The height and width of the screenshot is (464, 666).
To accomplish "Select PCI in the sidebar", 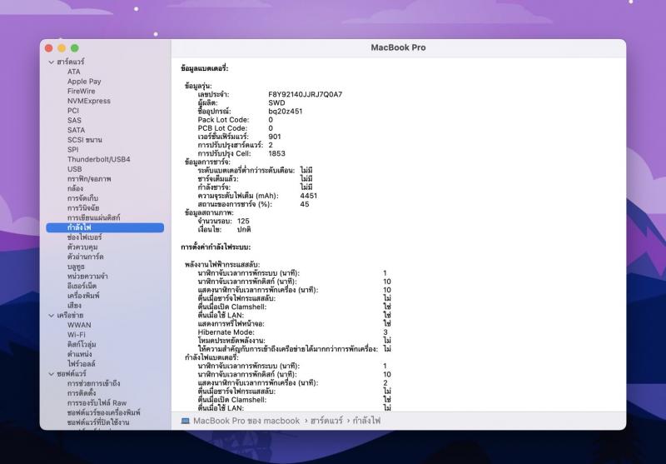I will point(73,111).
